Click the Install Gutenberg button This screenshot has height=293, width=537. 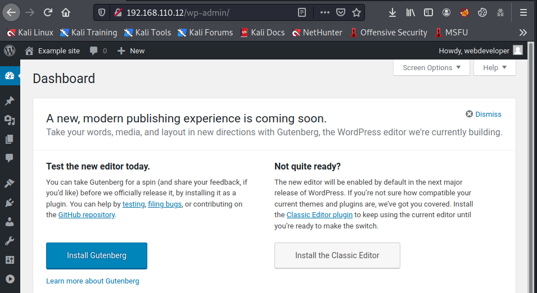coord(97,255)
